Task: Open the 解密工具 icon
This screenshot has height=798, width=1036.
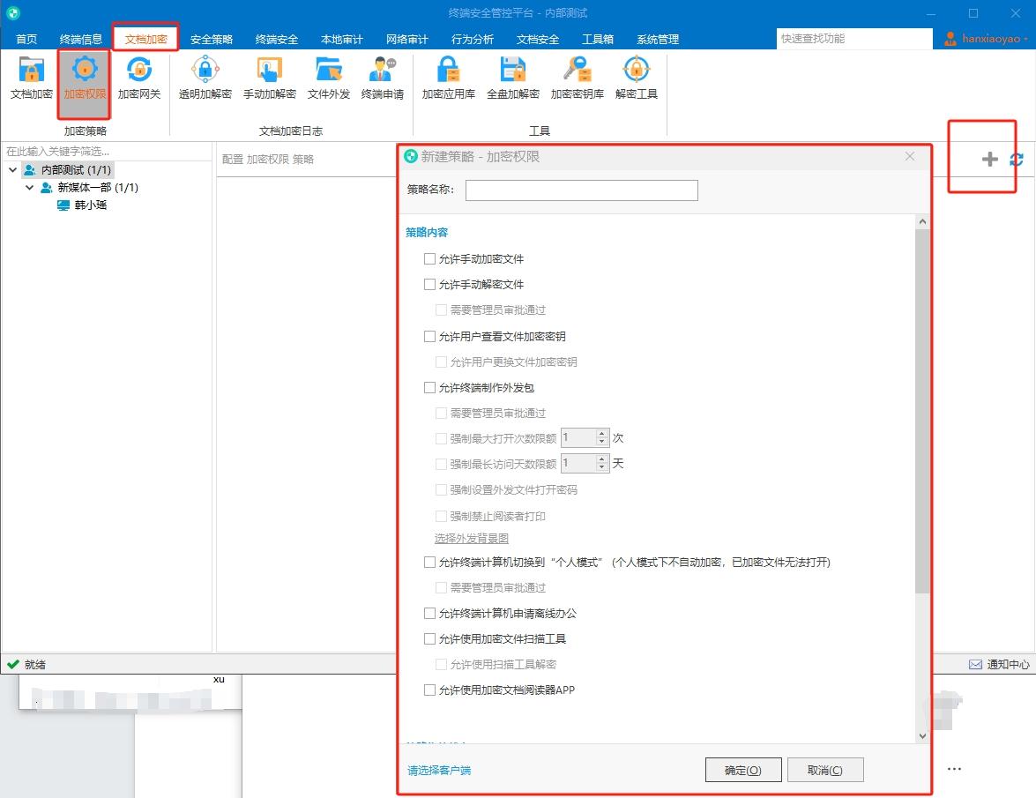Action: 637,78
